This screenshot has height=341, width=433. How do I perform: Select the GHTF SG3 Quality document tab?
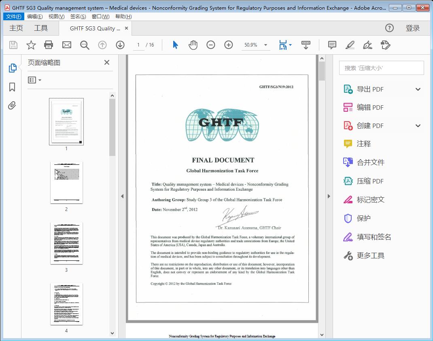(x=95, y=28)
